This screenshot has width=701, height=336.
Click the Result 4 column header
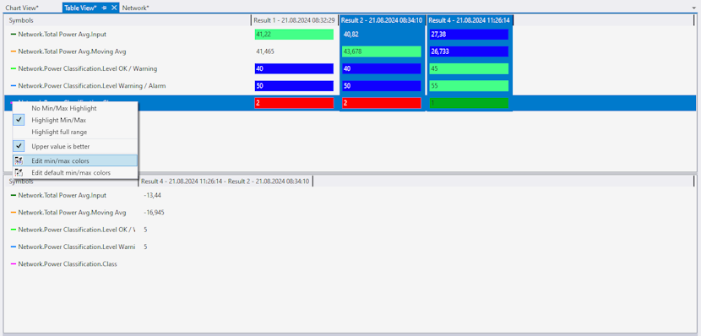[470, 20]
